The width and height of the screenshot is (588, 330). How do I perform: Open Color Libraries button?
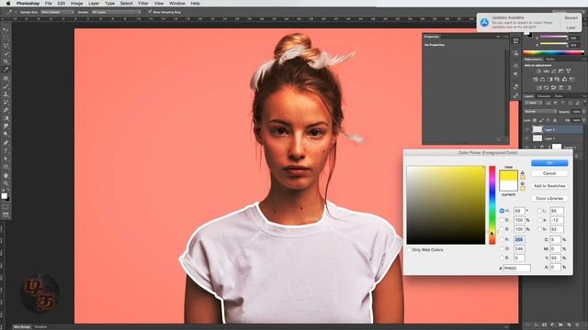pyautogui.click(x=549, y=198)
